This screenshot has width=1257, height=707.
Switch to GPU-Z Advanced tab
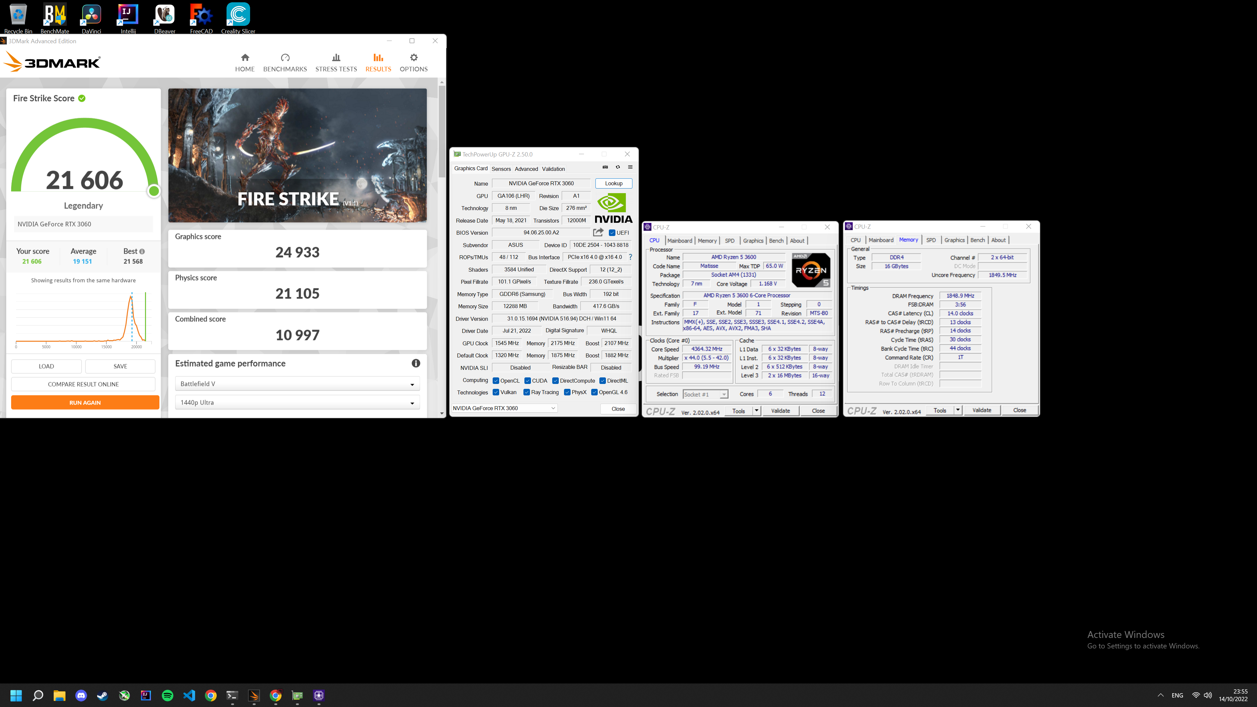point(526,169)
